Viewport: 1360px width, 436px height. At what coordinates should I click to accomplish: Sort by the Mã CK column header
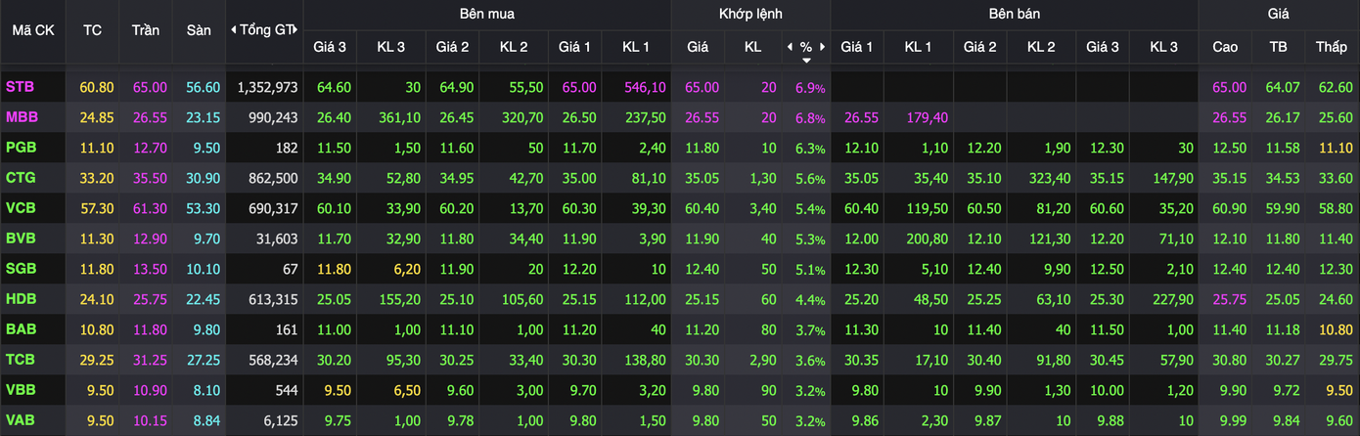(33, 30)
